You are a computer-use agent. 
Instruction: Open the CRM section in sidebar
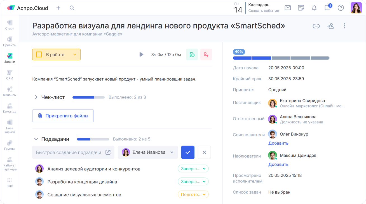pos(10,75)
